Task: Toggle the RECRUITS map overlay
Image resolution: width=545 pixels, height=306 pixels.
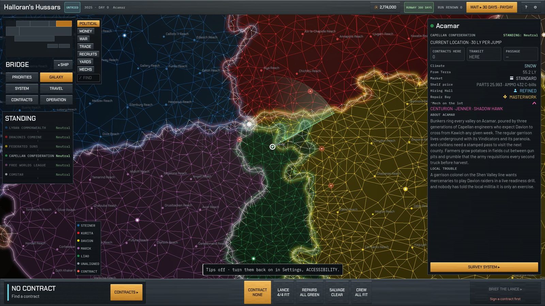Action: pyautogui.click(x=88, y=54)
